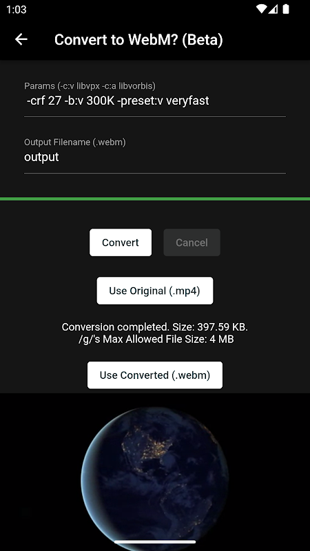Image resolution: width=310 pixels, height=551 pixels.
Task: Tap the Conversion completed size message
Action: pos(154,327)
